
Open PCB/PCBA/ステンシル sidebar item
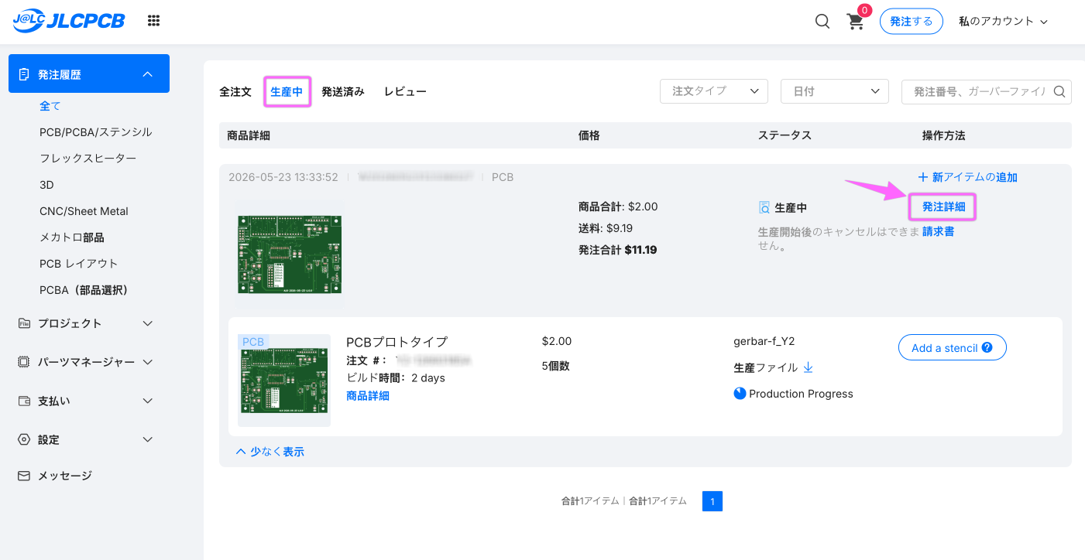point(96,132)
